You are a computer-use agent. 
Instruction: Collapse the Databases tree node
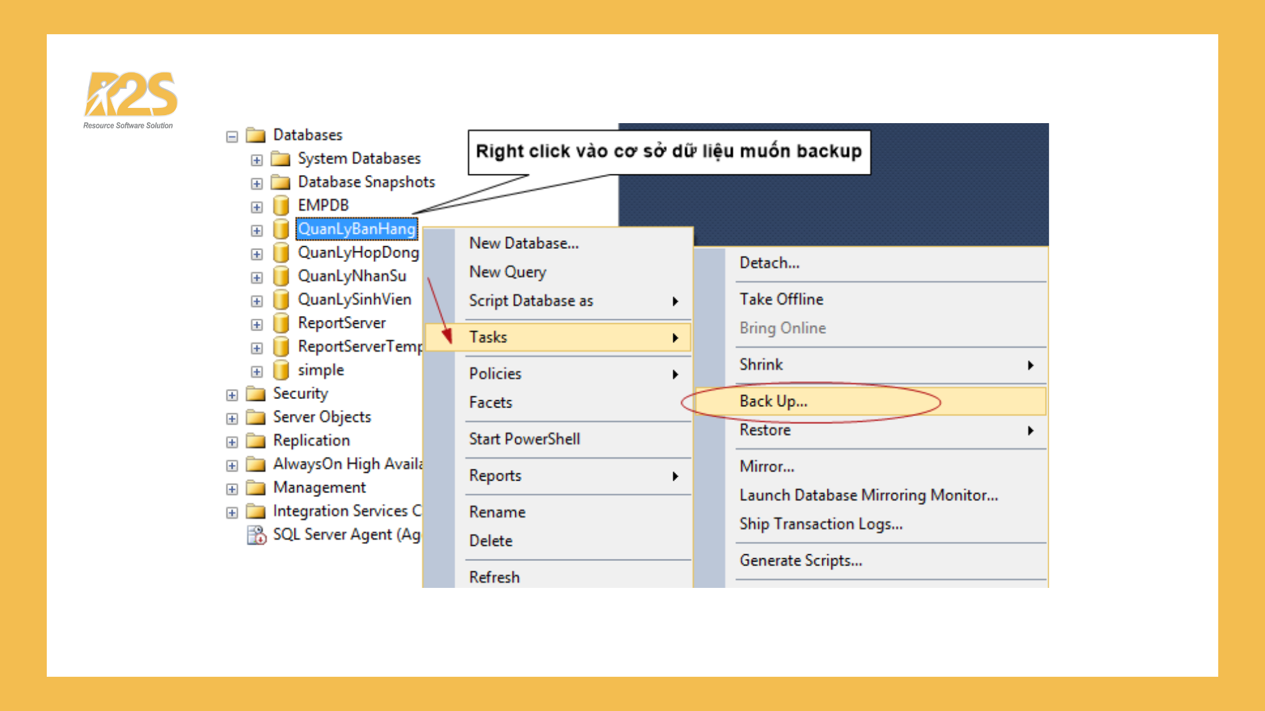(232, 136)
